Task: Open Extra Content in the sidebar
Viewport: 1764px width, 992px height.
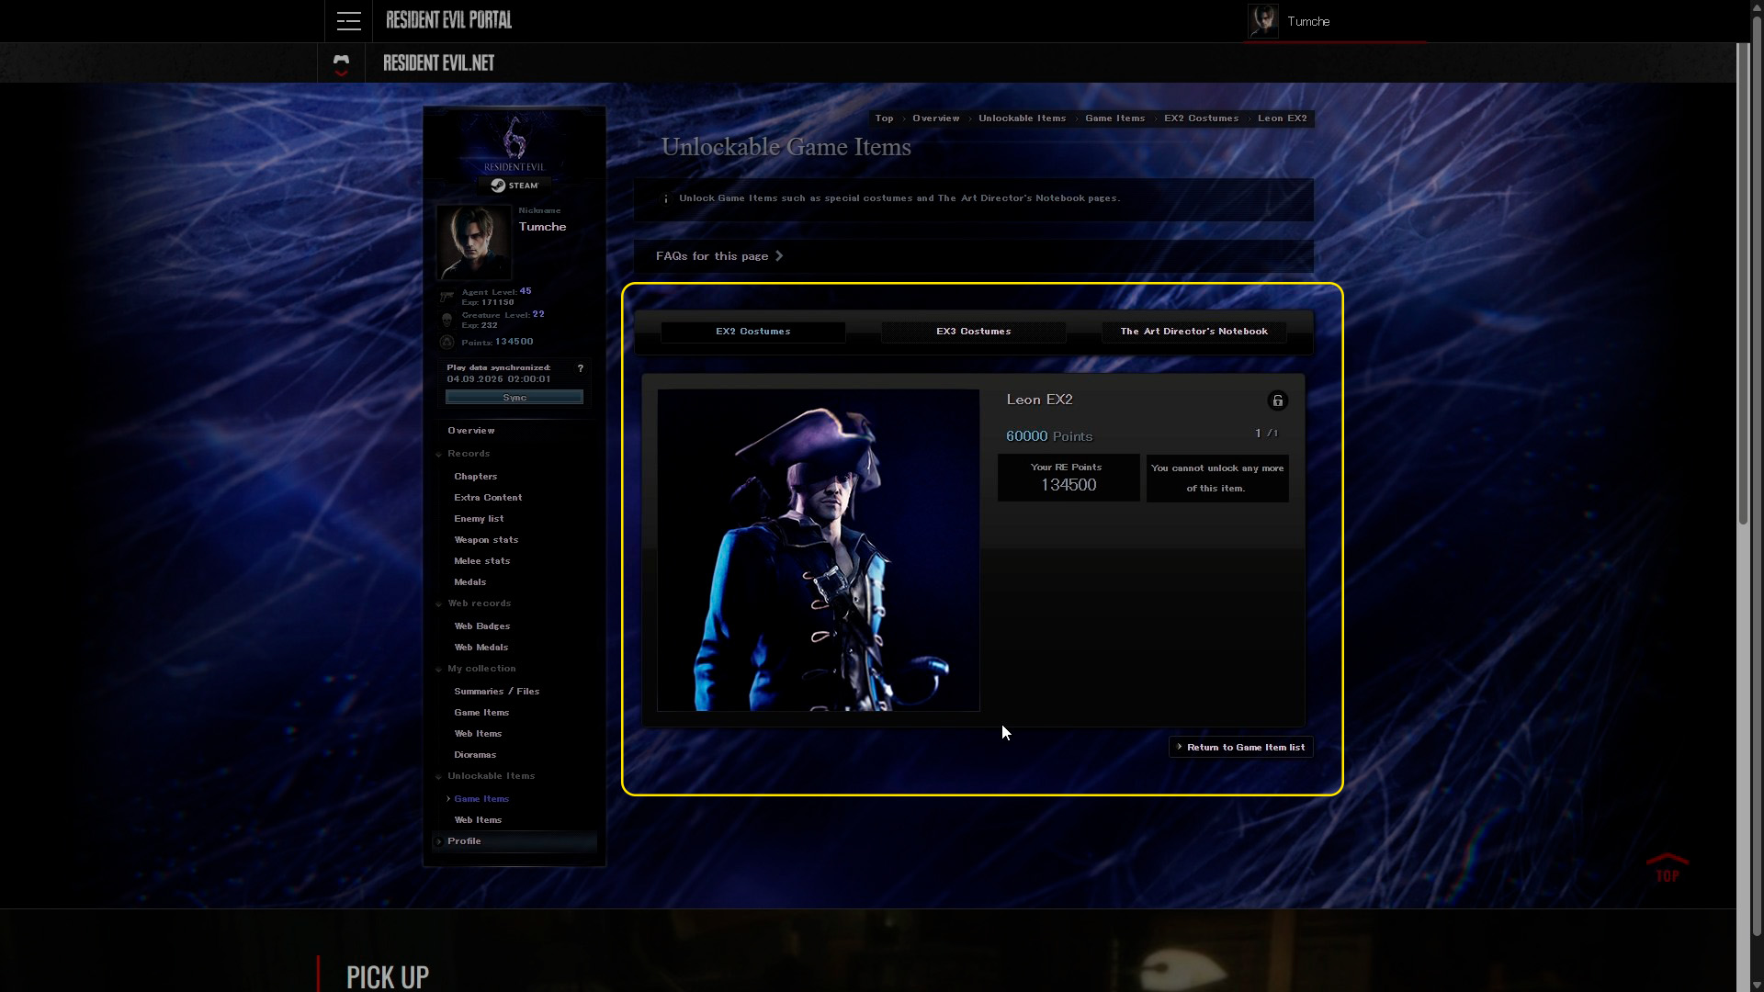Action: [488, 498]
